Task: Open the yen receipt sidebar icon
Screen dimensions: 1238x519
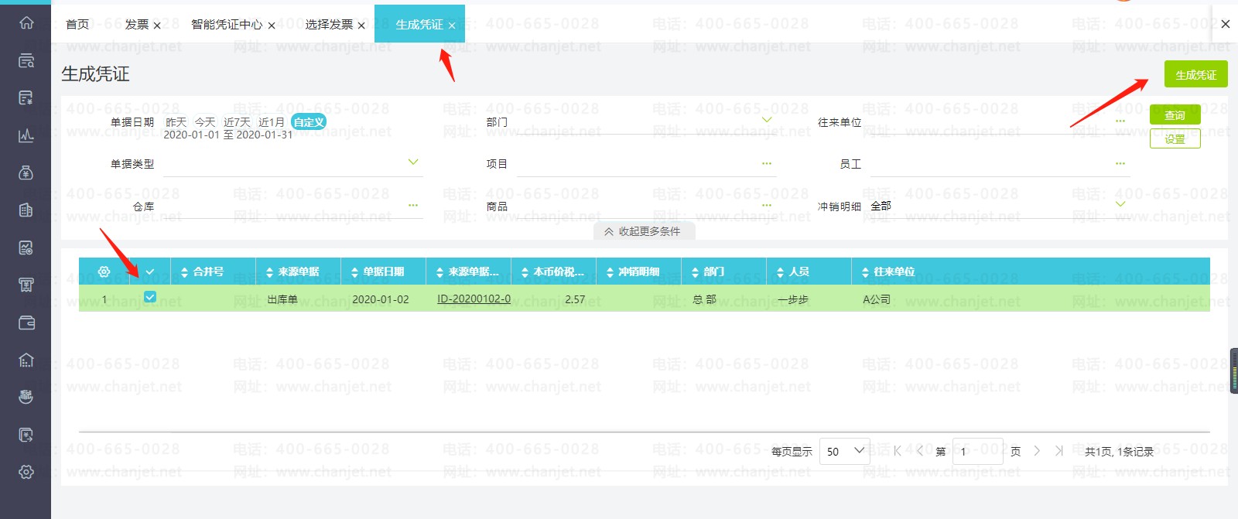Action: (26, 285)
